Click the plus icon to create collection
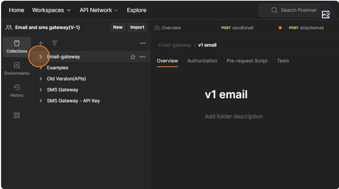Image resolution: width=339 pixels, height=189 pixels. (40, 43)
